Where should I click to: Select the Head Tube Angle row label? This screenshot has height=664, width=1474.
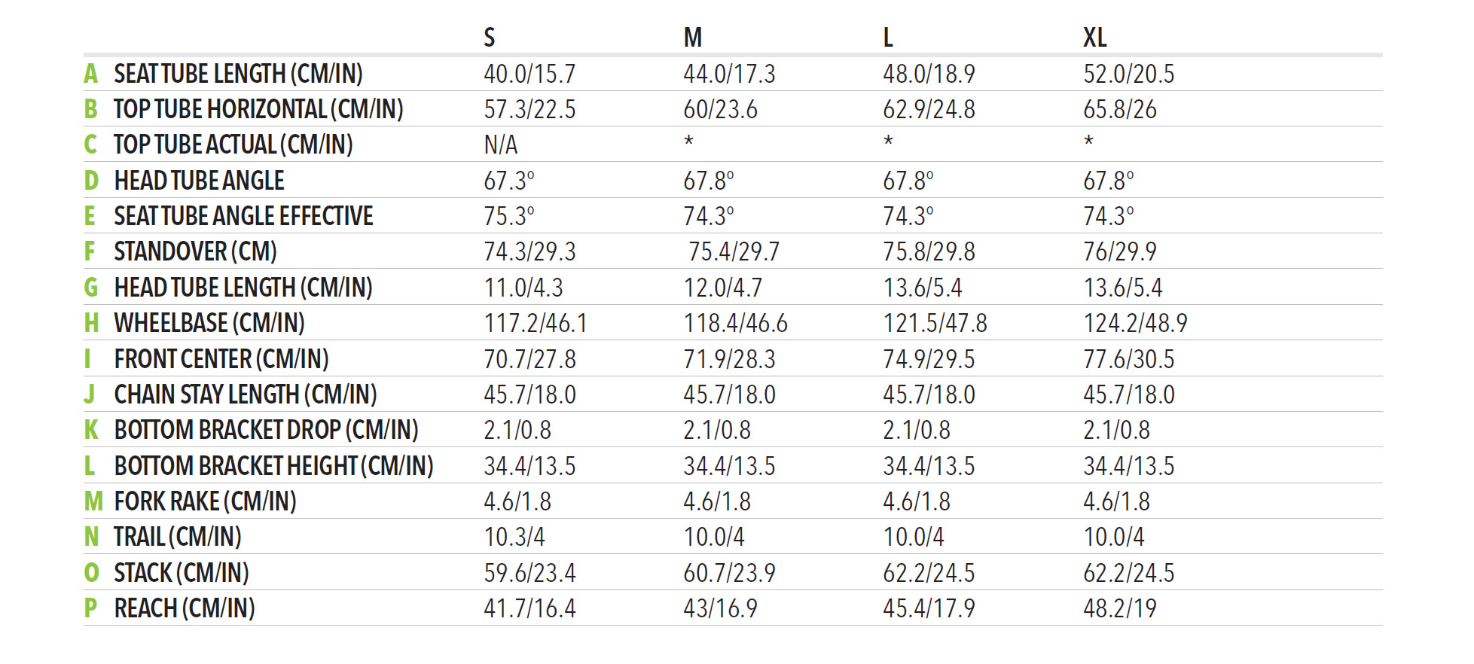point(199,181)
